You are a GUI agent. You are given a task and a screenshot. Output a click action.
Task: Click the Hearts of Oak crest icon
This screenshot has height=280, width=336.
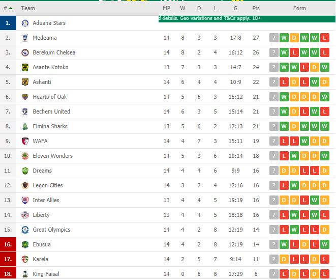click(25, 97)
